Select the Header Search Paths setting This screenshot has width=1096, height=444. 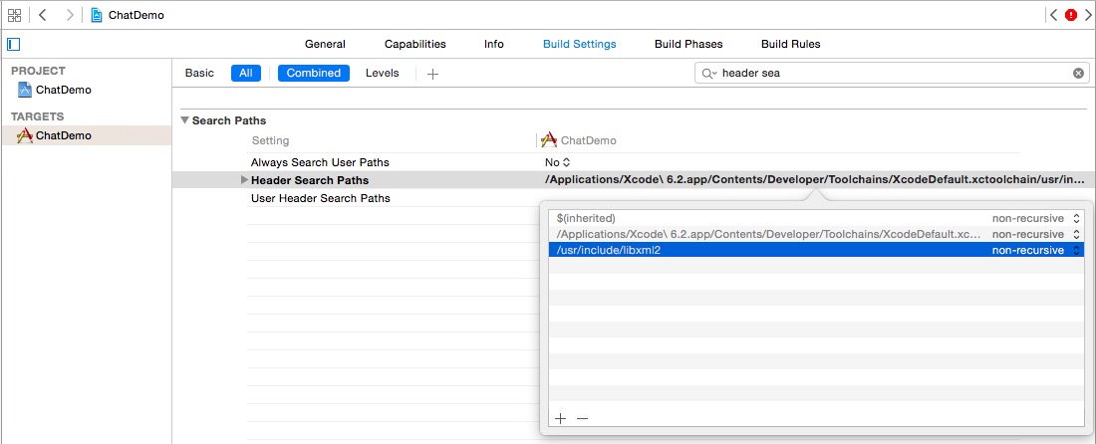point(310,180)
